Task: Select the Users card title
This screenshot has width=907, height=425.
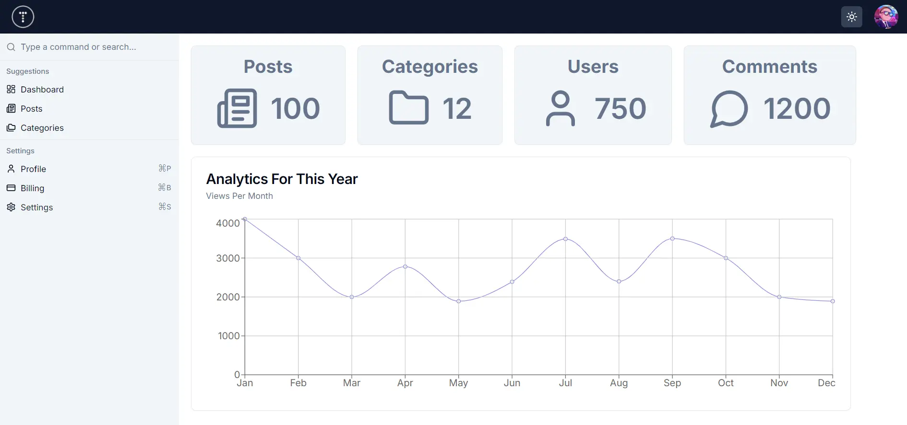Action: [x=593, y=67]
